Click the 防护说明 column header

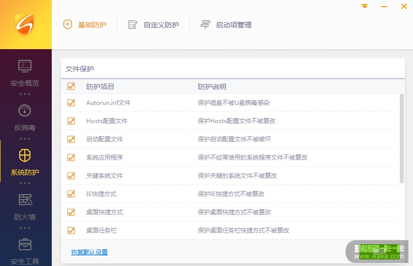212,87
